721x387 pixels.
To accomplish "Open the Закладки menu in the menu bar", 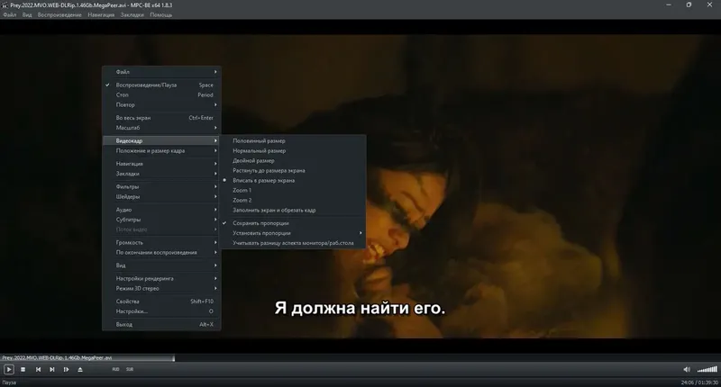I will pyautogui.click(x=132, y=14).
